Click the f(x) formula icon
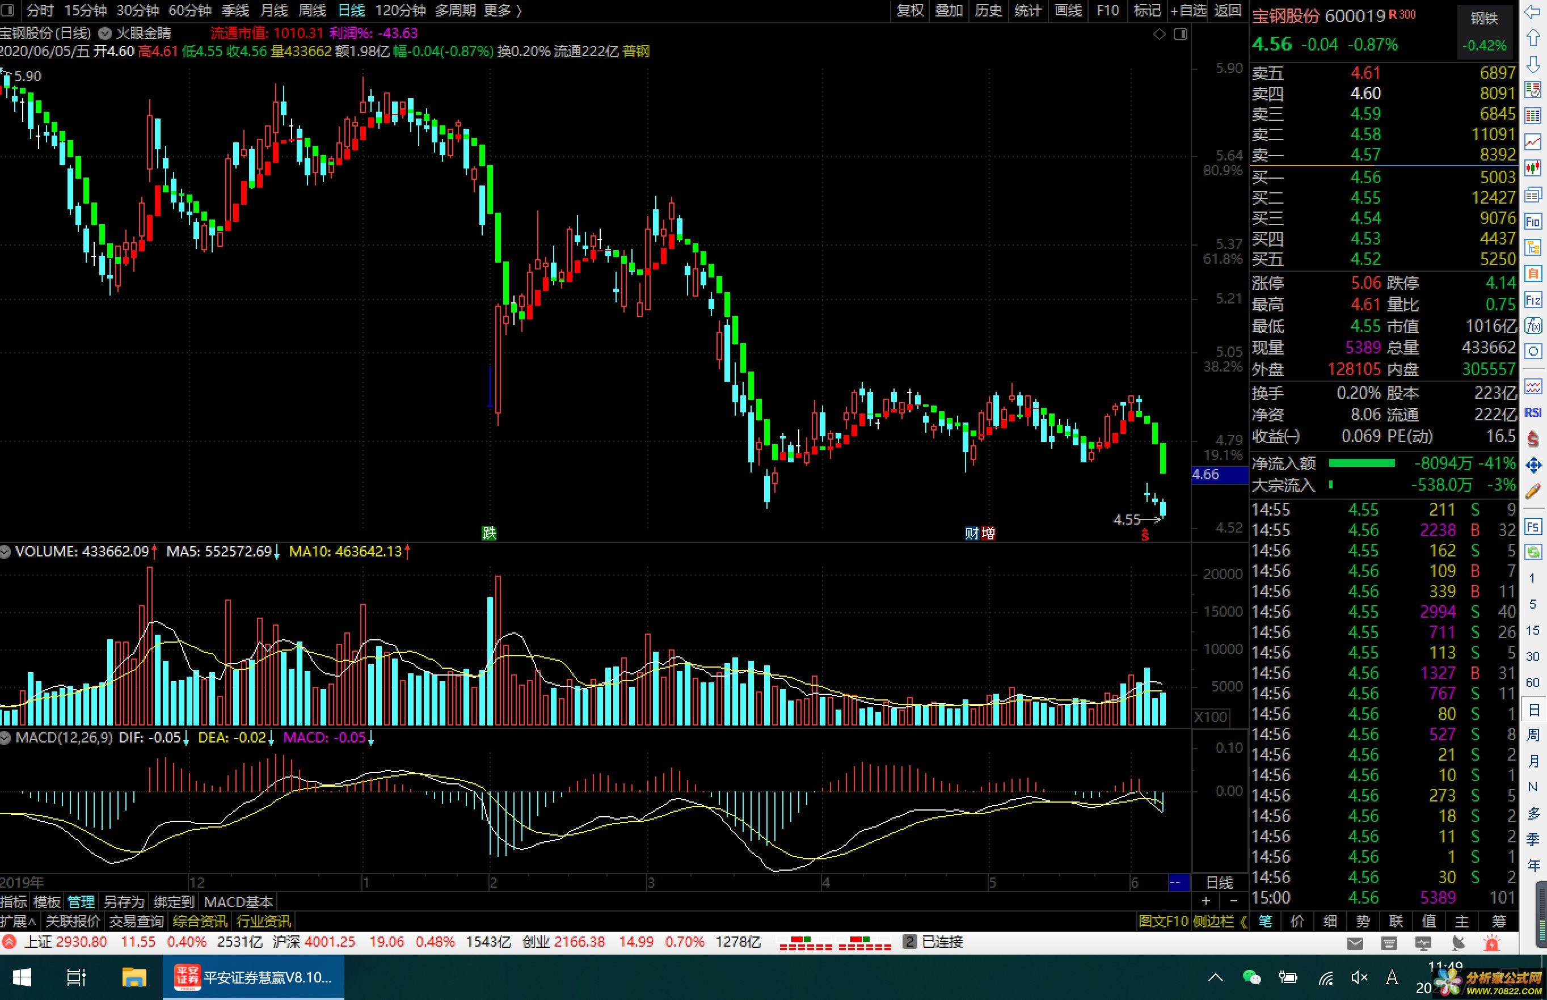The height and width of the screenshot is (1000, 1547). (x=1533, y=326)
